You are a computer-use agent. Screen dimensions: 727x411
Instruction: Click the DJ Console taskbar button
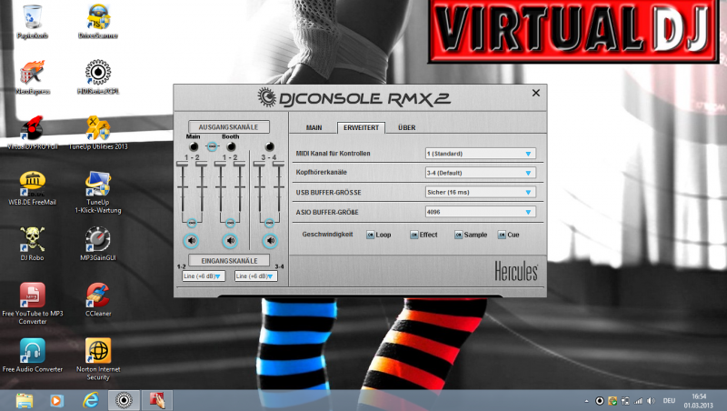[124, 400]
